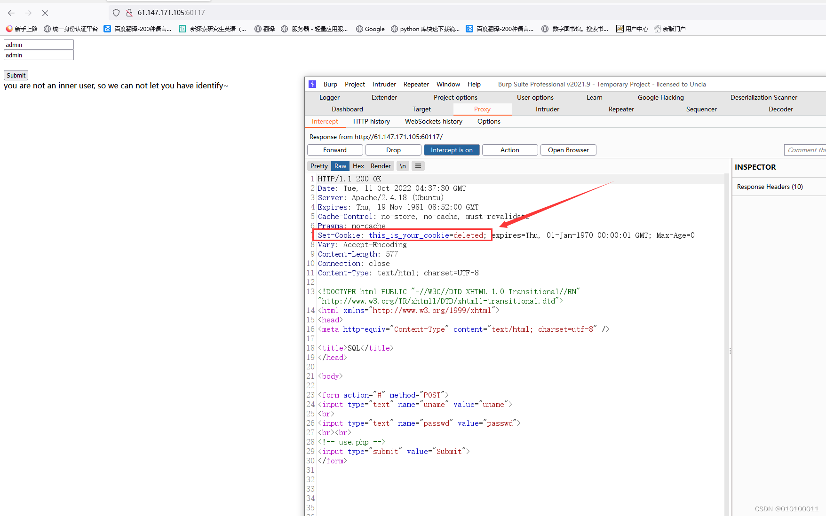
Task: Click the browser back arrow
Action: [11, 13]
